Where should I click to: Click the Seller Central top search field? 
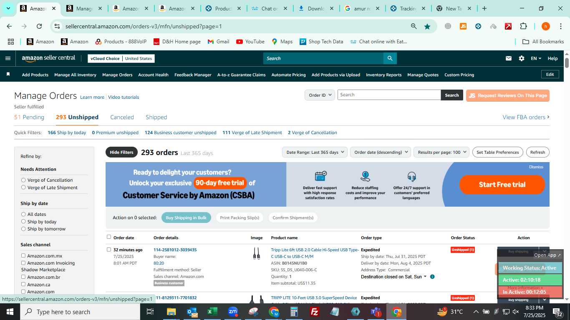coord(323,58)
